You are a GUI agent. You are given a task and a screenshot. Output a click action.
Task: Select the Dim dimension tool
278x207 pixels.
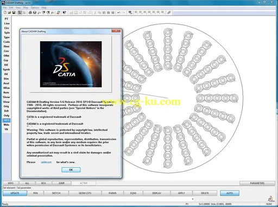coord(7,79)
